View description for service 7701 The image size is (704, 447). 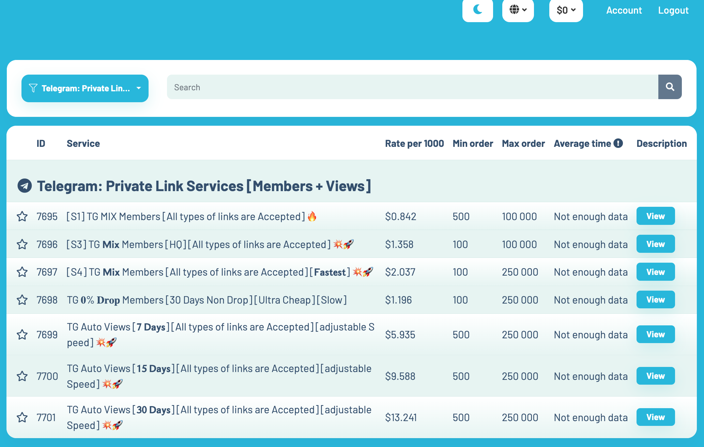[x=656, y=417]
